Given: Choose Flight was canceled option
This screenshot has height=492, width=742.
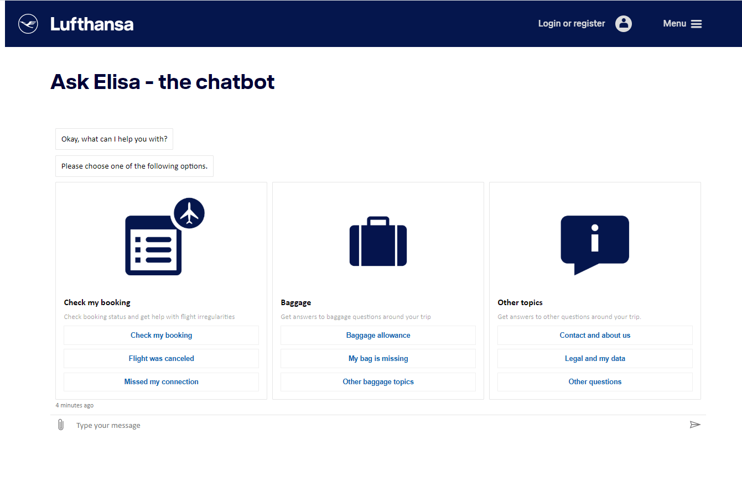Looking at the screenshot, I should pos(162,358).
